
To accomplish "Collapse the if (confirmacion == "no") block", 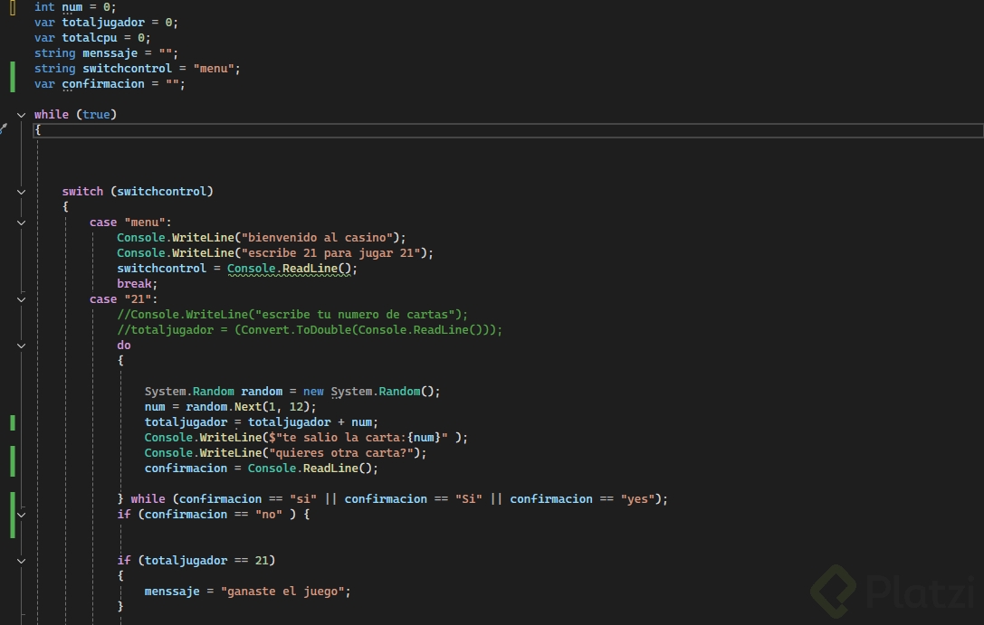I will tap(22, 515).
